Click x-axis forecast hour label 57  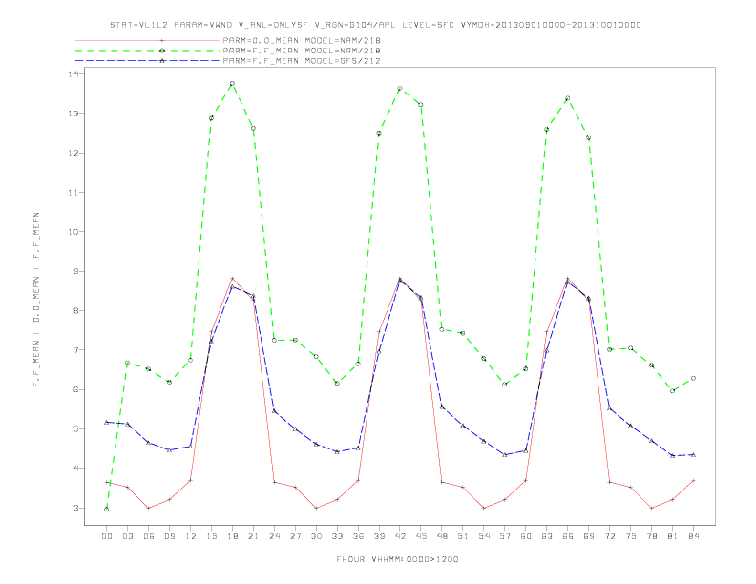(505, 536)
